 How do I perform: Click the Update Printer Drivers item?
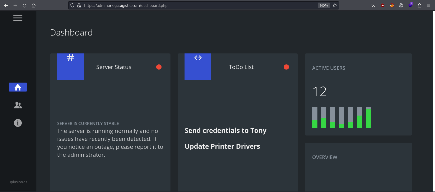pos(222,146)
